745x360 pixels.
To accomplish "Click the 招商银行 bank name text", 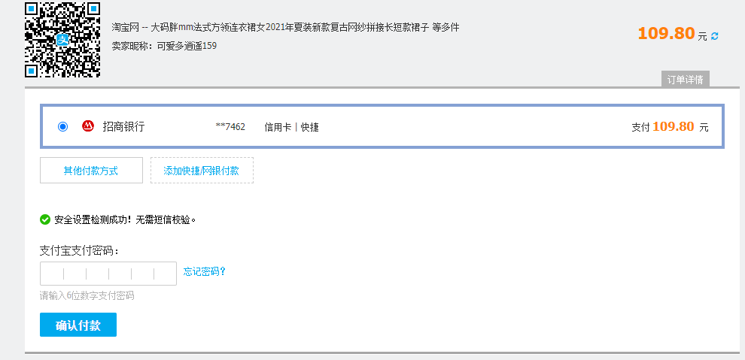I will click(x=123, y=127).
